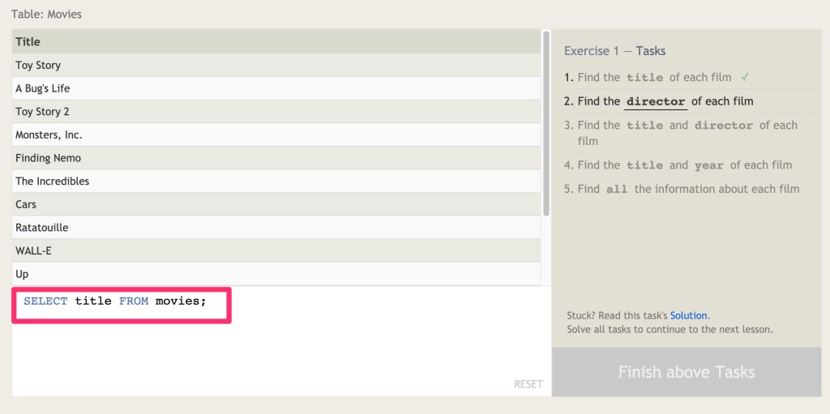The width and height of the screenshot is (830, 414).
Task: Click the WALL-E row
Action: (276, 250)
